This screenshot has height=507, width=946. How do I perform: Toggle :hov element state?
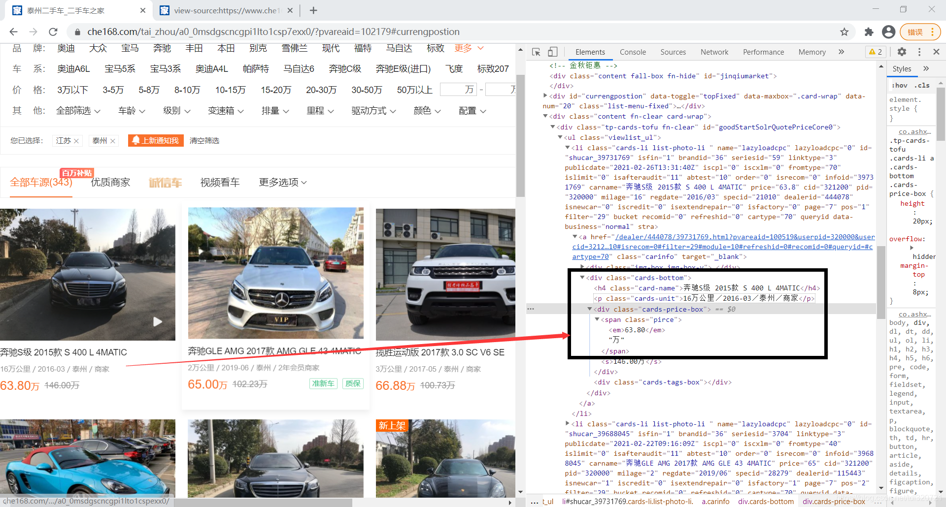point(899,85)
